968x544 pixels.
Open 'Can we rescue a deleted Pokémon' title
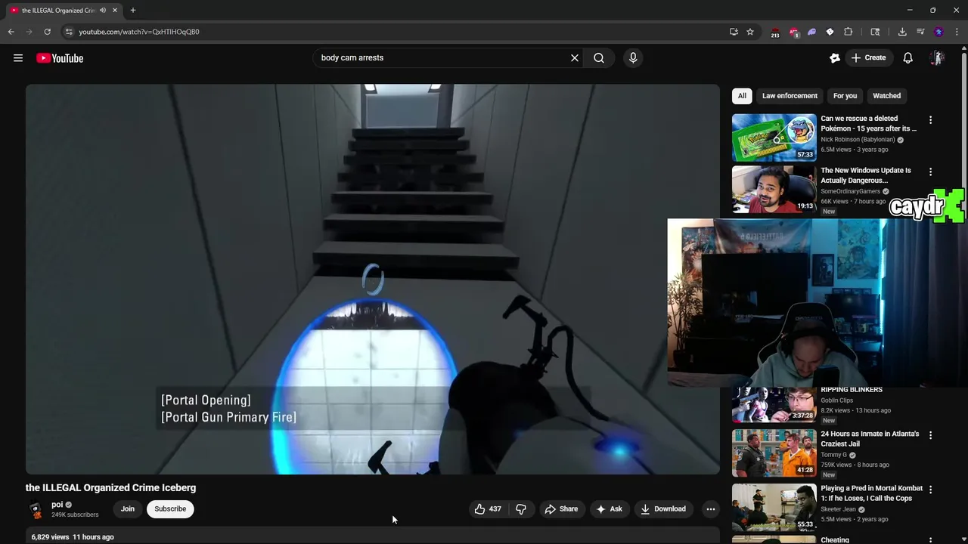click(868, 123)
